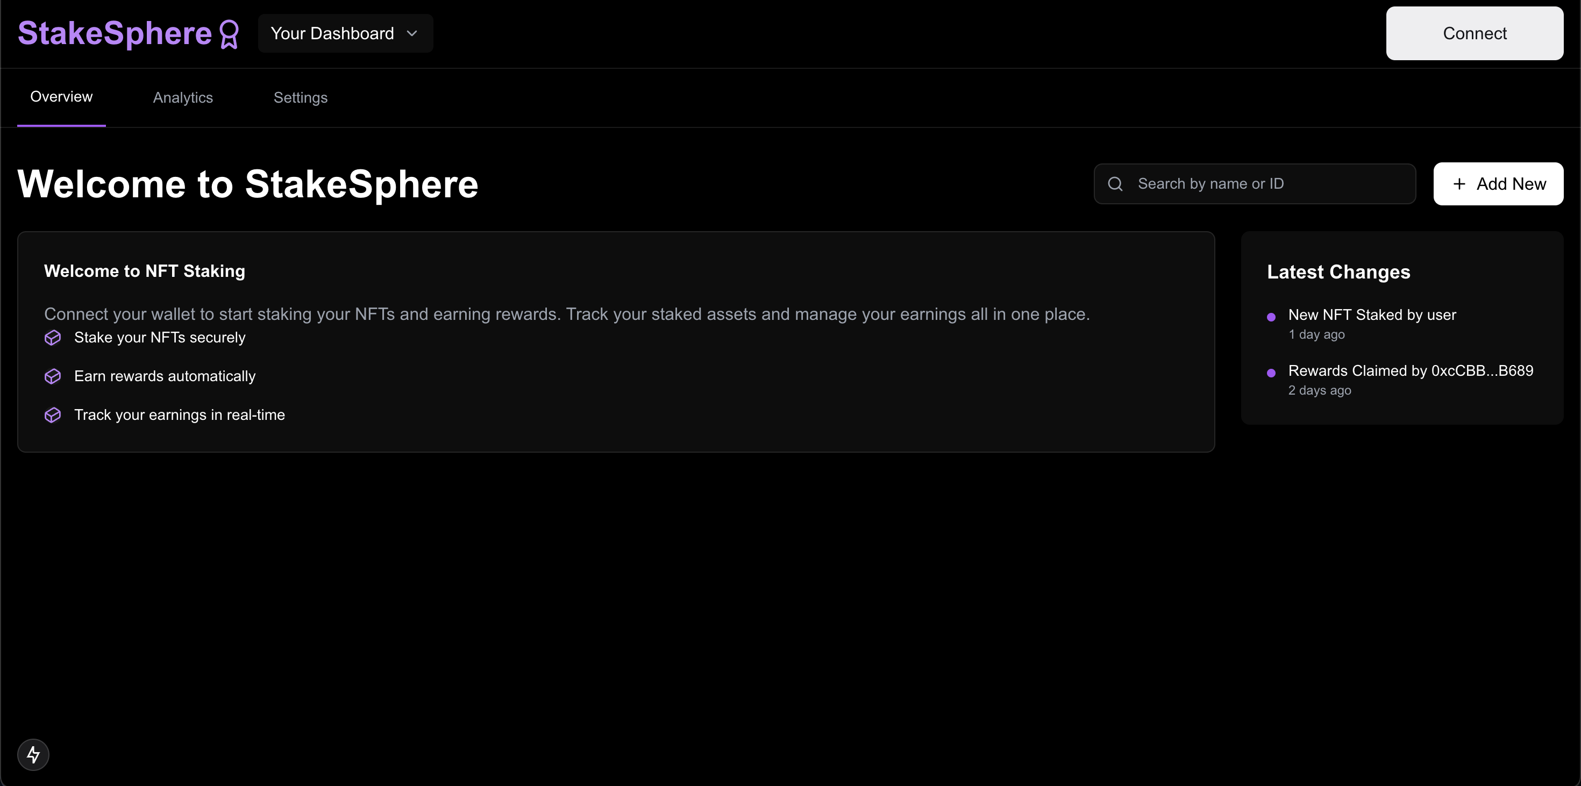Open the Settings tab
The image size is (1581, 786).
point(300,97)
